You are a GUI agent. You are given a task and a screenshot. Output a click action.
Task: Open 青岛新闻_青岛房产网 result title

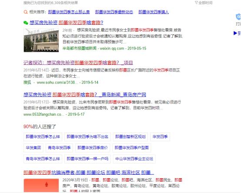(85, 95)
